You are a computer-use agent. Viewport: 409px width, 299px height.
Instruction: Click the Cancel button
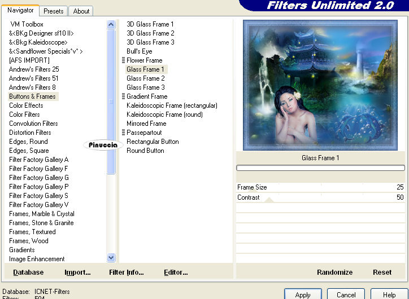click(x=346, y=294)
